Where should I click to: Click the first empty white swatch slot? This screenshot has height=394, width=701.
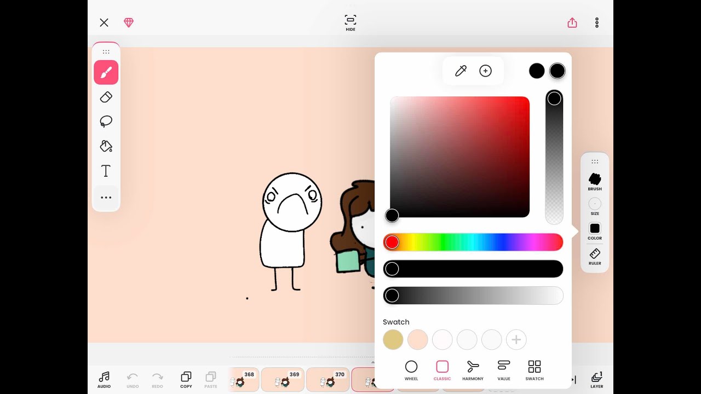coord(443,339)
